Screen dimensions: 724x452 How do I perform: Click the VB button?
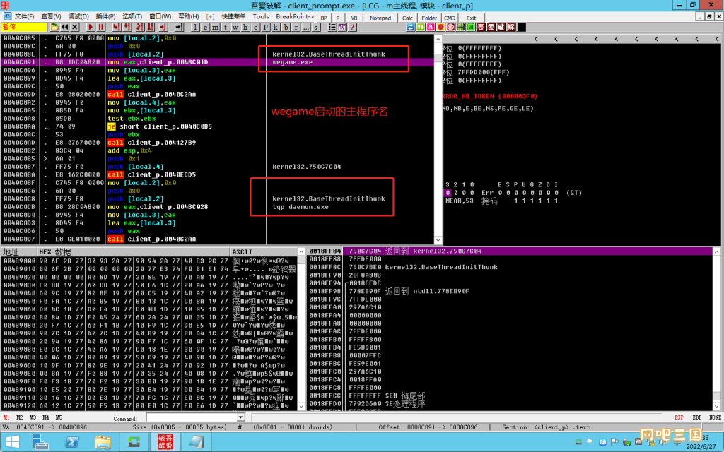point(354,18)
